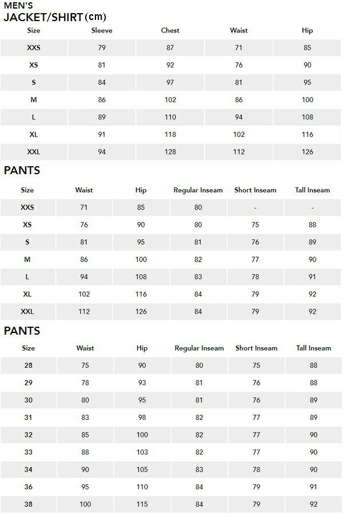
Task: Click sleeve value 79 in XXS jacket row
Action: coord(102,48)
